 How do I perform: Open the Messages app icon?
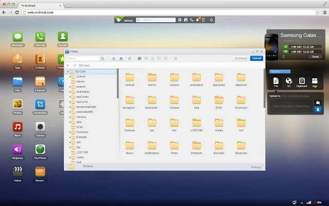coord(17,37)
